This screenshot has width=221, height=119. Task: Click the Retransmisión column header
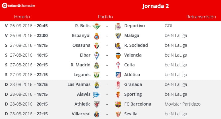coord(201,17)
